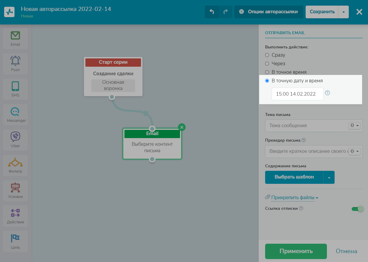Select the Viber block icon

[x=15, y=137]
